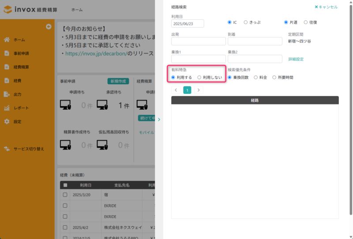The width and height of the screenshot is (353, 239).
Task: Click the サービス切り替え swap icon
Action: (7, 149)
